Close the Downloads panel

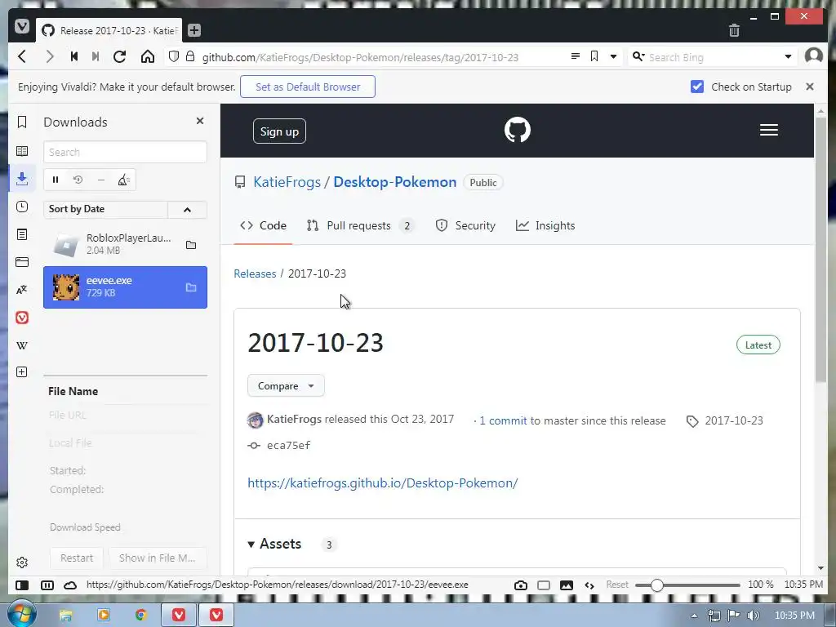200,121
